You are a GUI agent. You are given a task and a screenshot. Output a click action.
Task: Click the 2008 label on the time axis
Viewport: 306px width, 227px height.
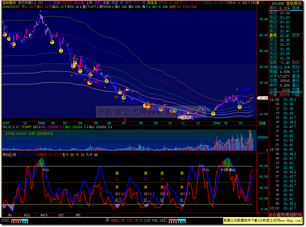coord(41,123)
